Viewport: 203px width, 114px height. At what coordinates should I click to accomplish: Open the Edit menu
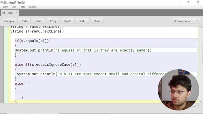[14, 7]
